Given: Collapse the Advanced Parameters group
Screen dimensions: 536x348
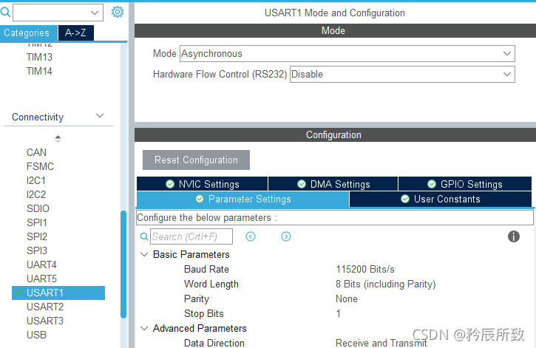Looking at the screenshot, I should 144,328.
